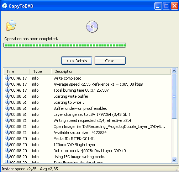This screenshot has width=179, height=172.
Task: Click info icon in Using ISO image row
Action: click(x=8, y=156)
